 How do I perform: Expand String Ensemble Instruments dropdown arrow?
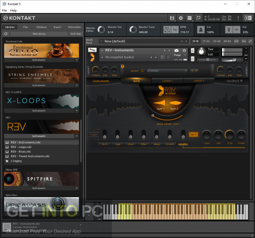[x=76, y=85]
